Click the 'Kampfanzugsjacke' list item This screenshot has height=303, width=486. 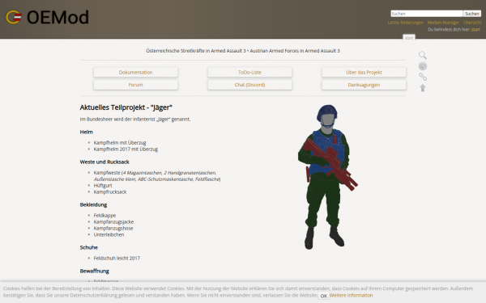[x=113, y=222]
